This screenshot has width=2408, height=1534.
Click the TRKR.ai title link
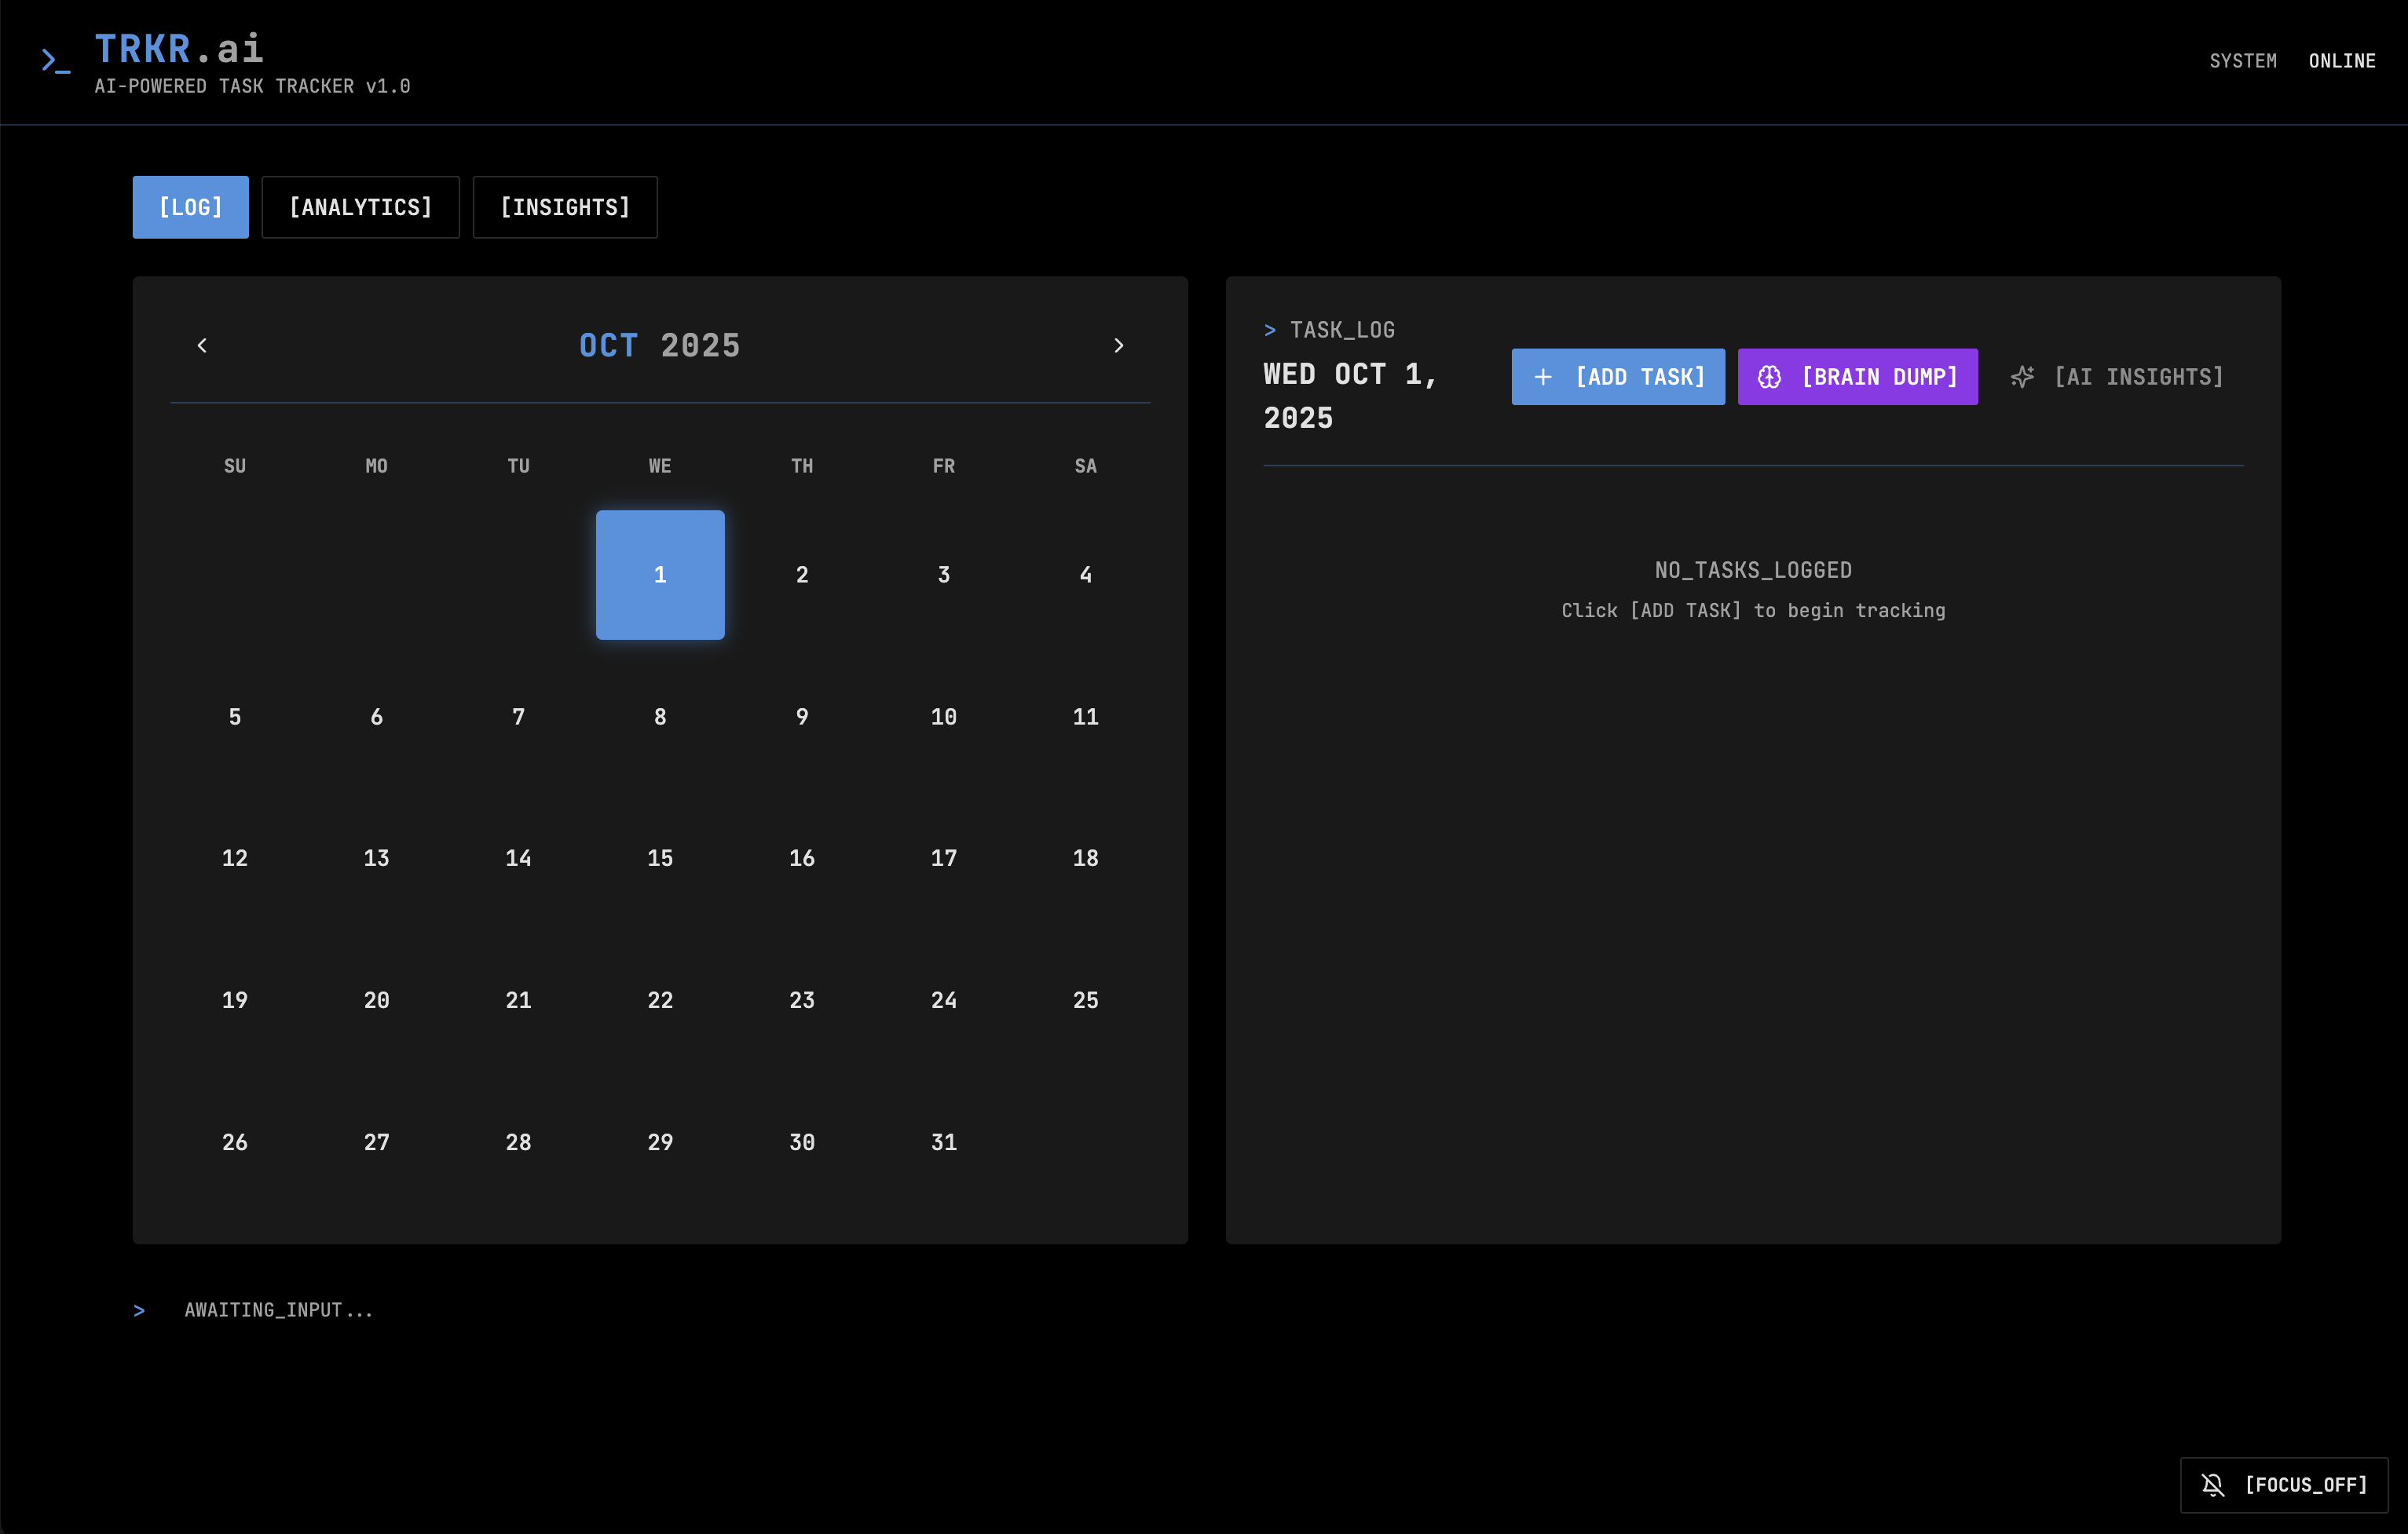(x=179, y=48)
